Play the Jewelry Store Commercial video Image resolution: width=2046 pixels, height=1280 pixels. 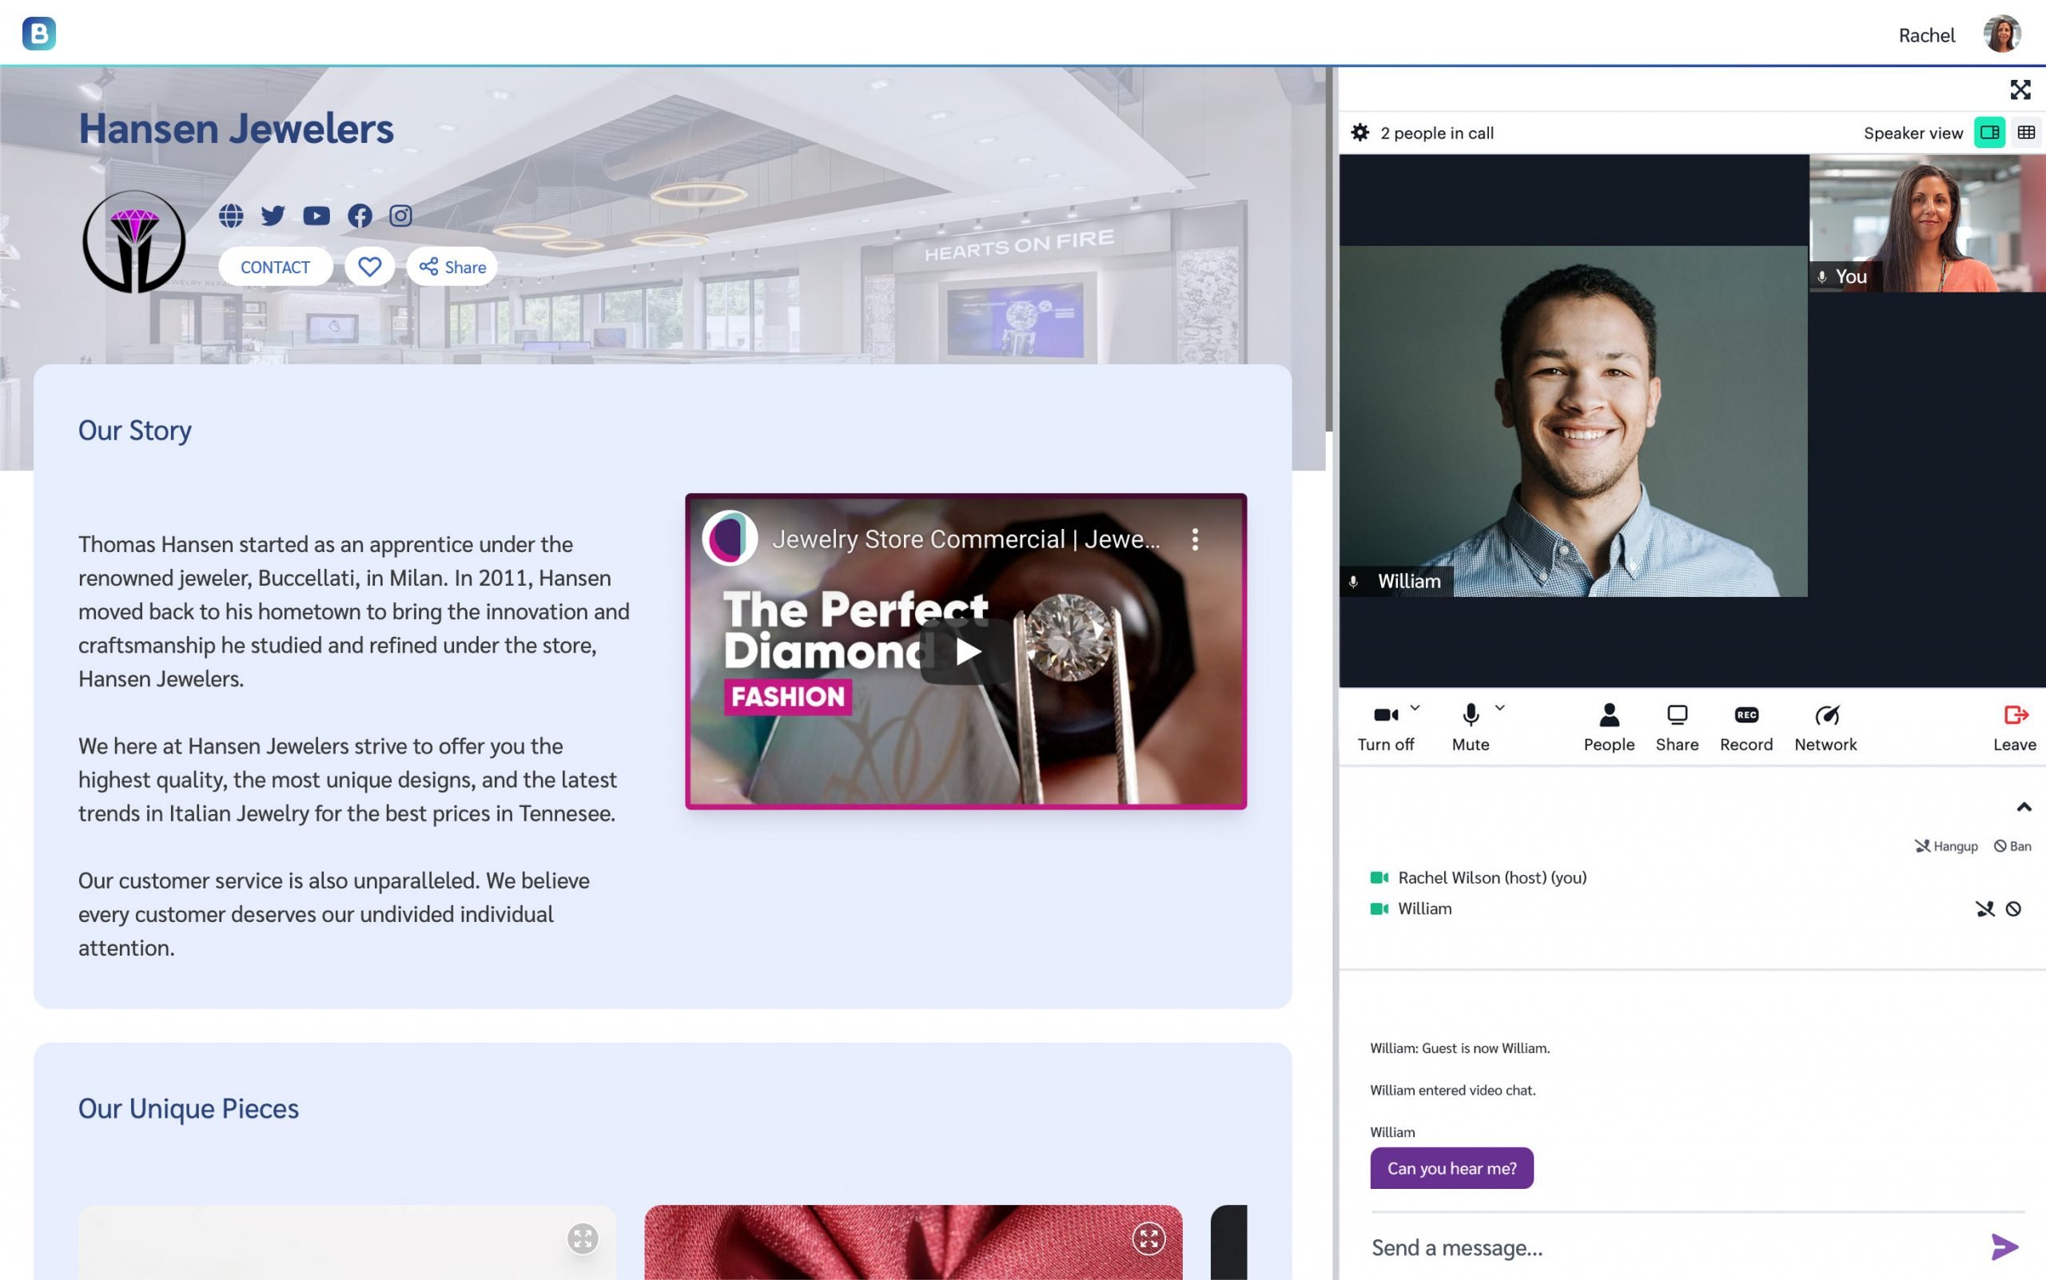click(967, 651)
